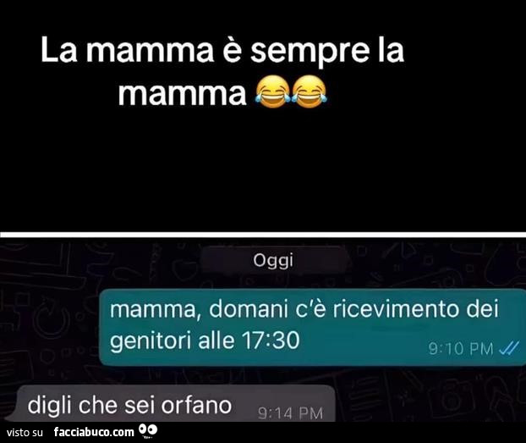Tap the word "orfano" in the reply
Image resolution: width=526 pixels, height=443 pixels.
coord(196,406)
